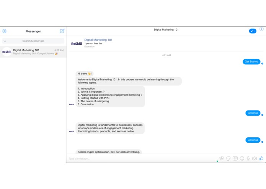Search Messenger field
266x189 pixels.
[33, 41]
